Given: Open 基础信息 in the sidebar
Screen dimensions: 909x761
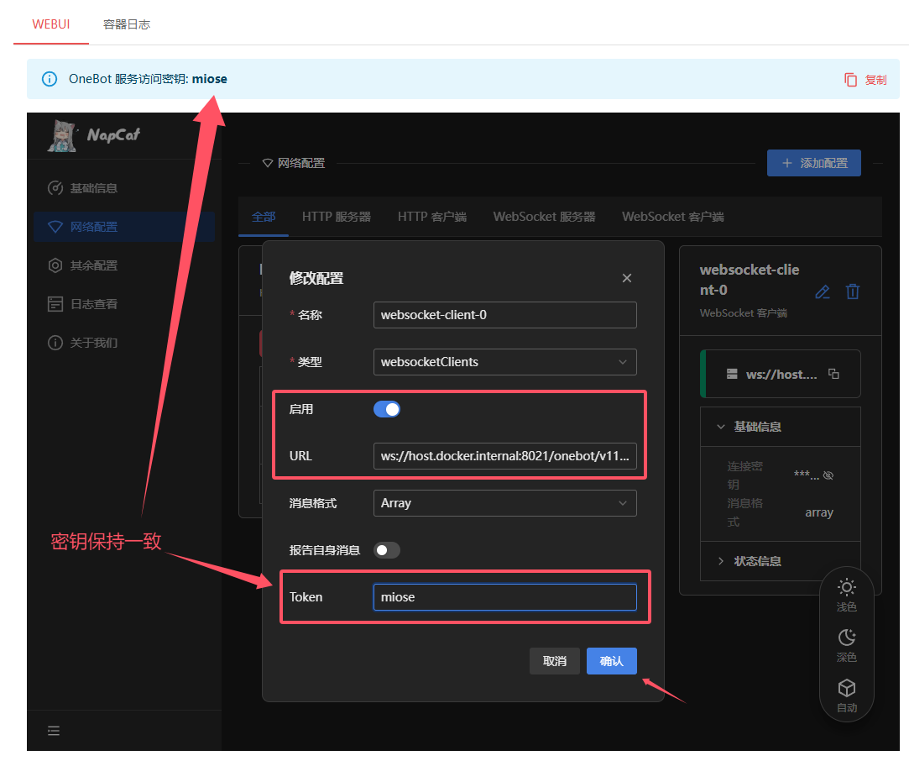Looking at the screenshot, I should 93,188.
